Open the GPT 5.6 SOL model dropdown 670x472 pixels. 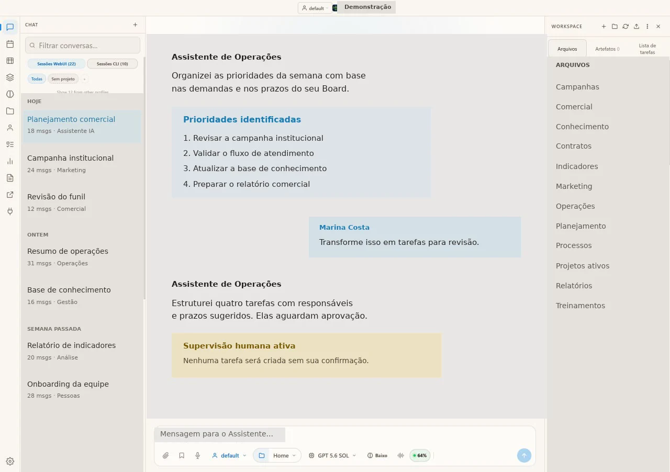[332, 455]
